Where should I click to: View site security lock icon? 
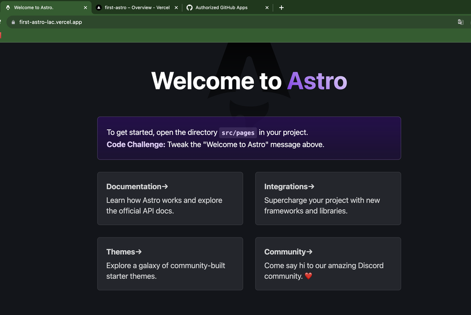pos(13,22)
